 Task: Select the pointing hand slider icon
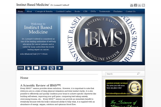tap(28, 68)
